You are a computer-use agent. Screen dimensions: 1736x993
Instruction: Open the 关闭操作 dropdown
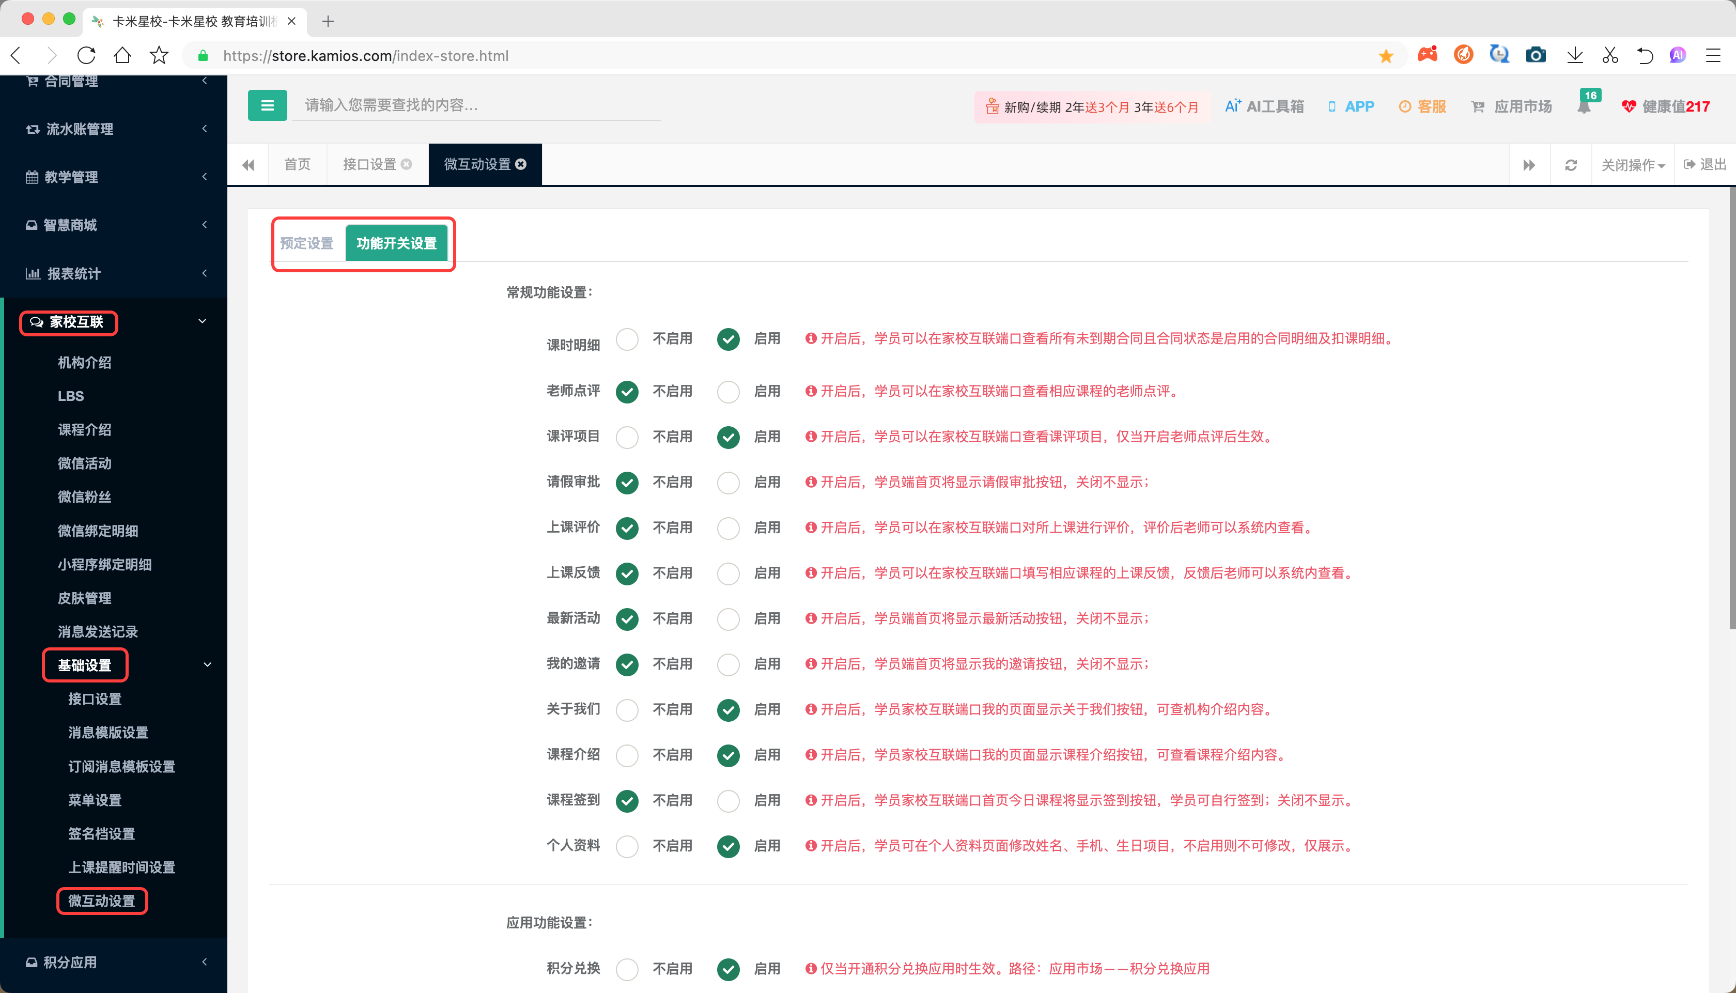pyautogui.click(x=1632, y=165)
